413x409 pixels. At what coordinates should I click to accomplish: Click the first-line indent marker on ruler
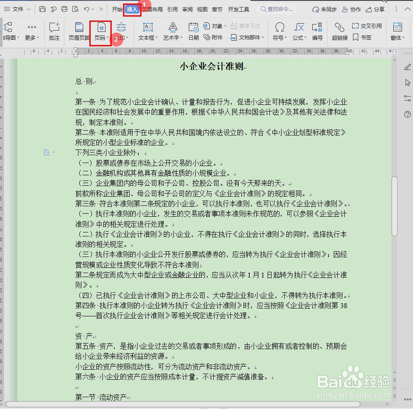(x=76, y=49)
